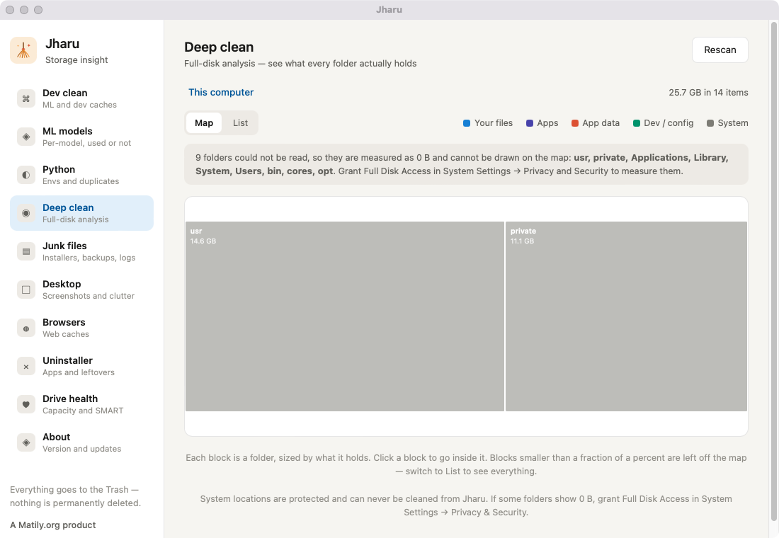Click the Deep clean target icon
779x538 pixels.
[x=25, y=213]
